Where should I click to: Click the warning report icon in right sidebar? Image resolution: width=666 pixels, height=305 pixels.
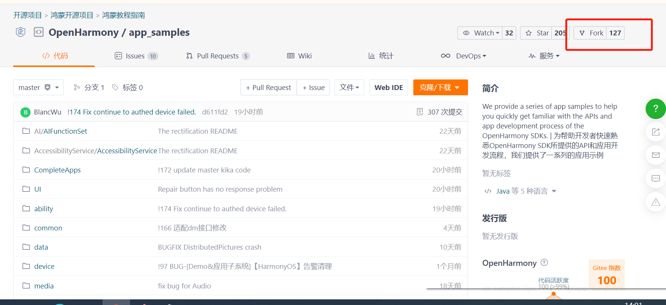pos(656,202)
